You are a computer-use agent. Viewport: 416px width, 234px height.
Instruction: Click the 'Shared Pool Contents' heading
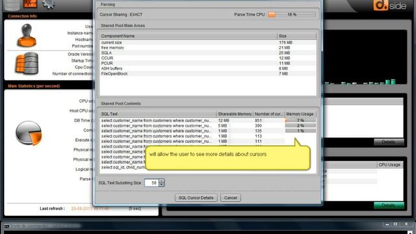121,103
